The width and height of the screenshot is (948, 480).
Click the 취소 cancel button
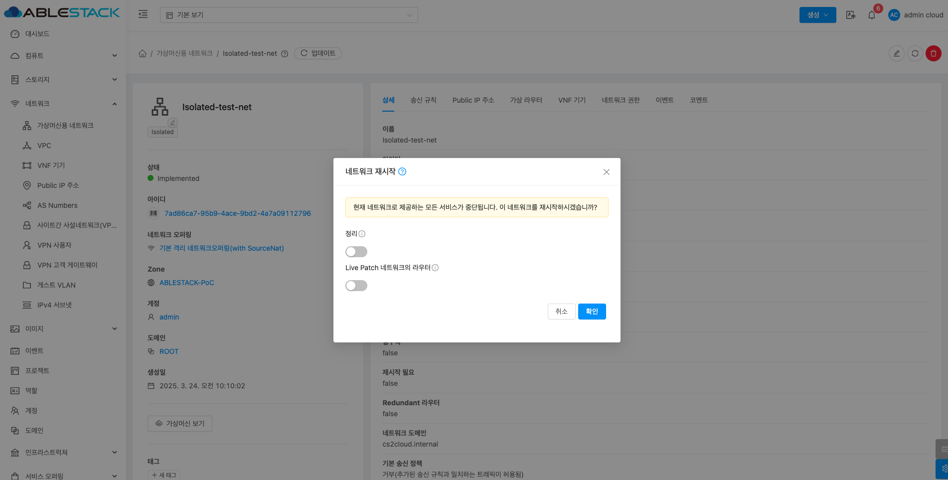point(561,312)
